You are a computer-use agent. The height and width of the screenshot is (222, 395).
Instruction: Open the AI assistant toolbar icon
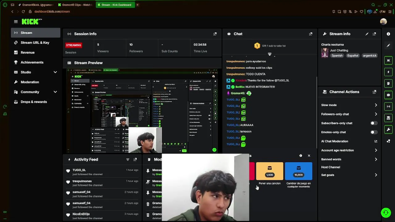click(x=383, y=11)
